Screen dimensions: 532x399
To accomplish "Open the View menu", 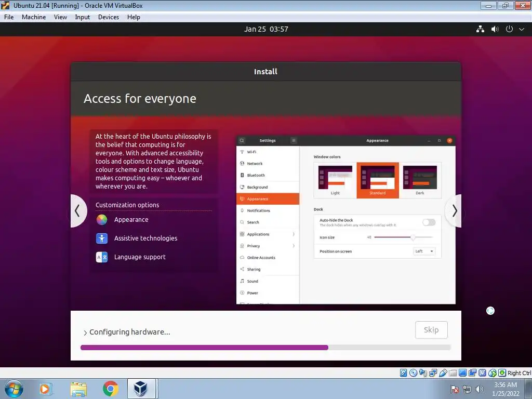I will tap(60, 17).
